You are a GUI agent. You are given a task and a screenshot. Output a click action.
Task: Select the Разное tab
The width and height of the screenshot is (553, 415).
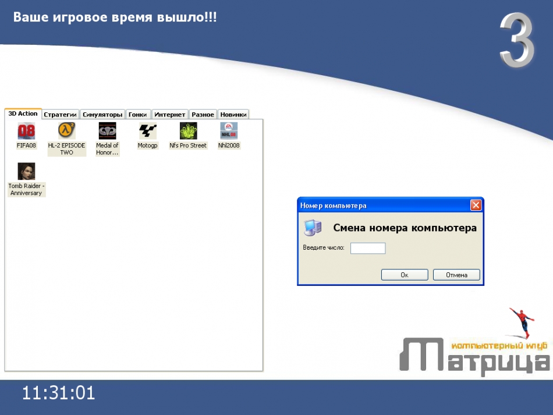tap(203, 115)
